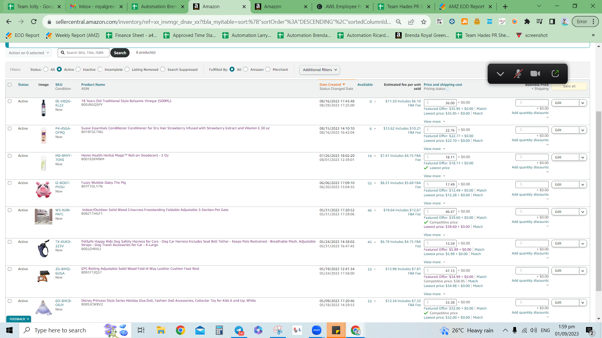Select the Inactive status filter
This screenshot has width=602, height=338.
click(x=78, y=69)
